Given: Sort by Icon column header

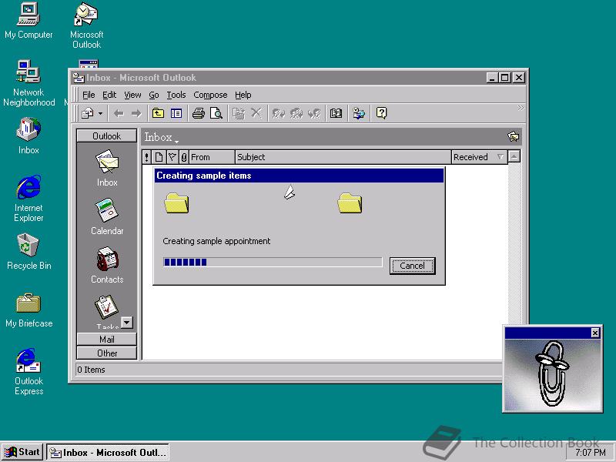Looking at the screenshot, I should (159, 157).
